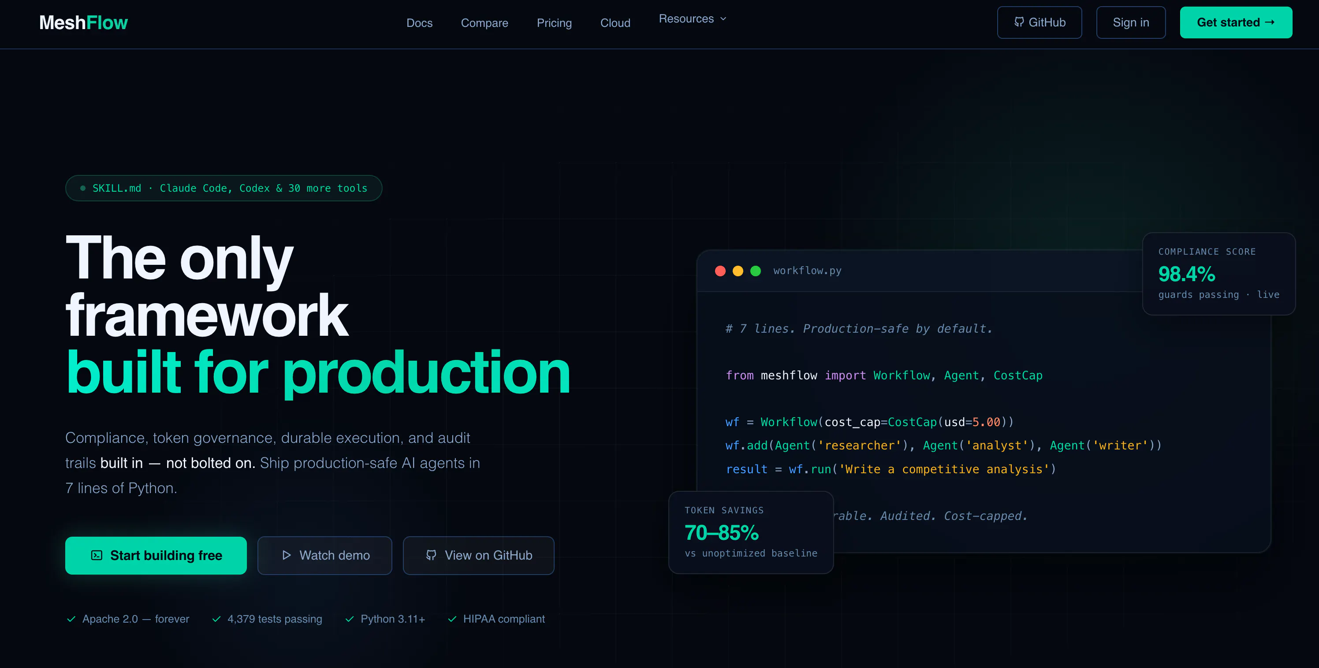Click the 'guards passing · live' label

click(x=1218, y=295)
